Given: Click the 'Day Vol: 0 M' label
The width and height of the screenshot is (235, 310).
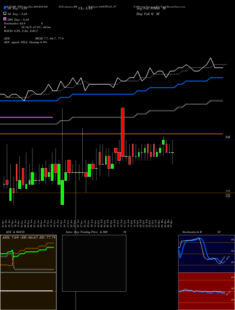Looking at the screenshot, I should 148,14.
